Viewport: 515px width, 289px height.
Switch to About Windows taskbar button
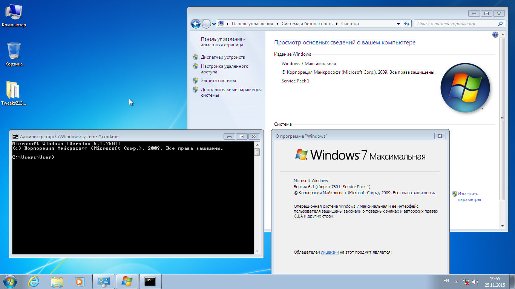coord(127,281)
